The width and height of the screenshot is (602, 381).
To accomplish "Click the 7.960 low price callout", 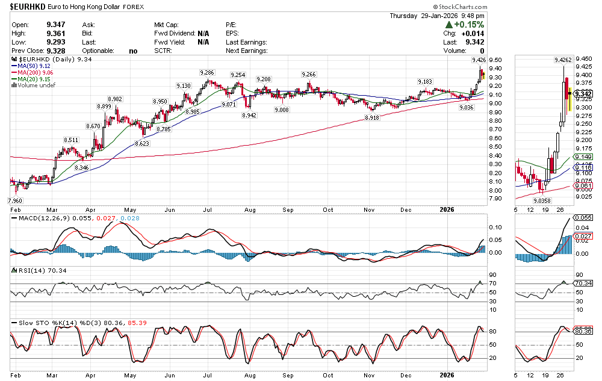I will [14, 200].
